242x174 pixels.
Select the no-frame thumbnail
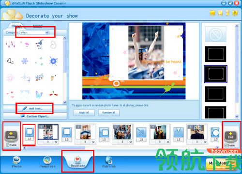pyautogui.click(x=215, y=34)
